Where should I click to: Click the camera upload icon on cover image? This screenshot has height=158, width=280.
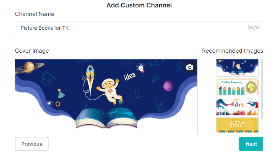(190, 67)
